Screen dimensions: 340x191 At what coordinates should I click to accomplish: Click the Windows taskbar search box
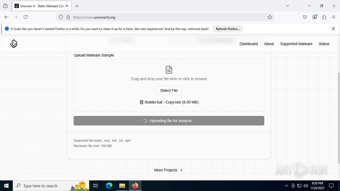51,186
